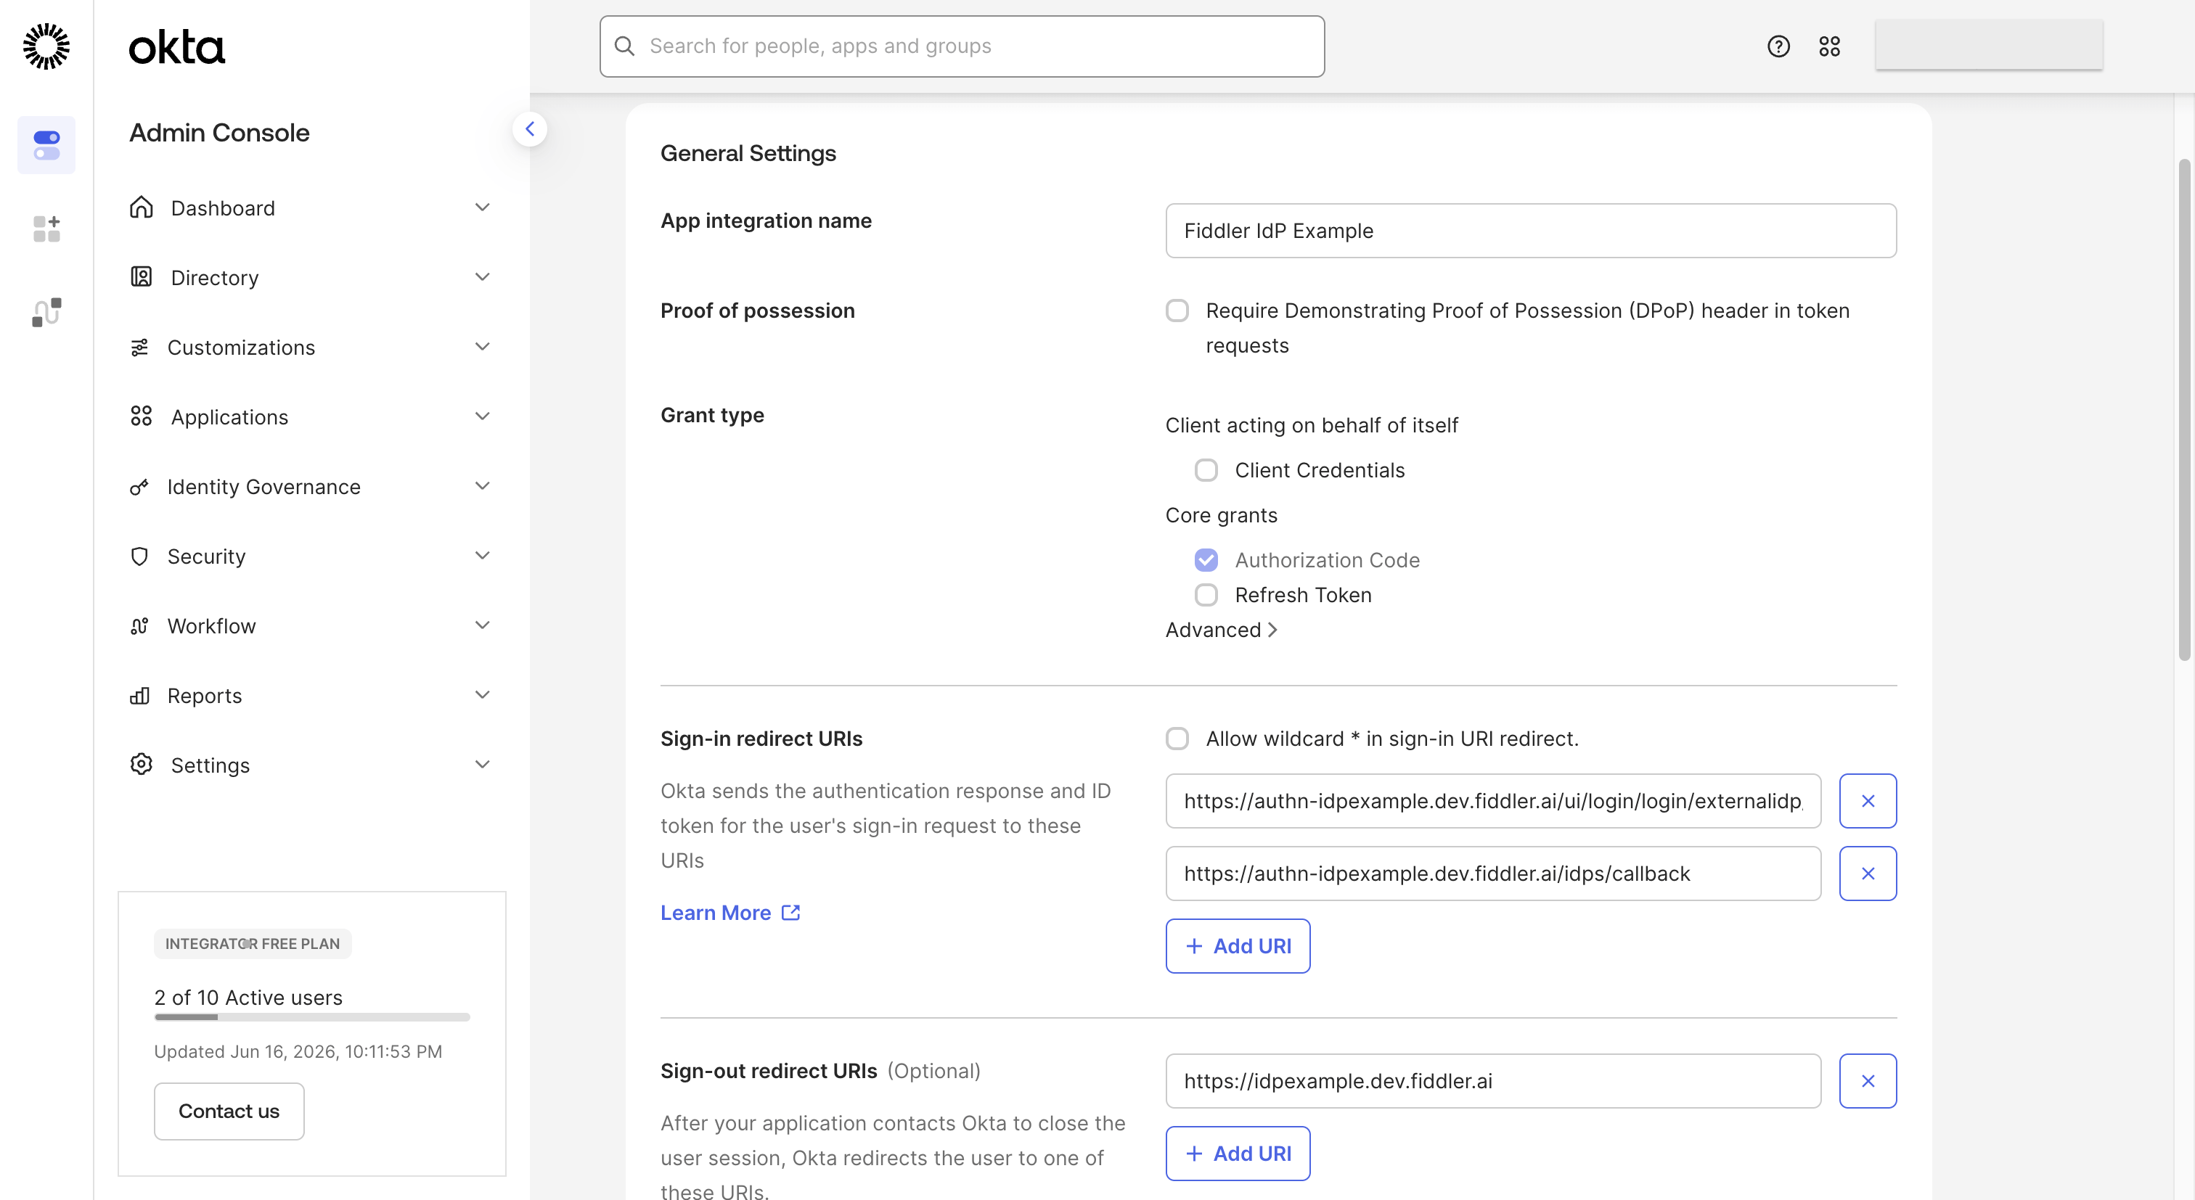Expand the Security menu chevron
The width and height of the screenshot is (2195, 1200).
point(482,556)
